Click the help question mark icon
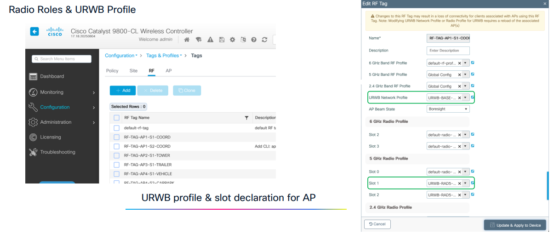 click(x=253, y=40)
